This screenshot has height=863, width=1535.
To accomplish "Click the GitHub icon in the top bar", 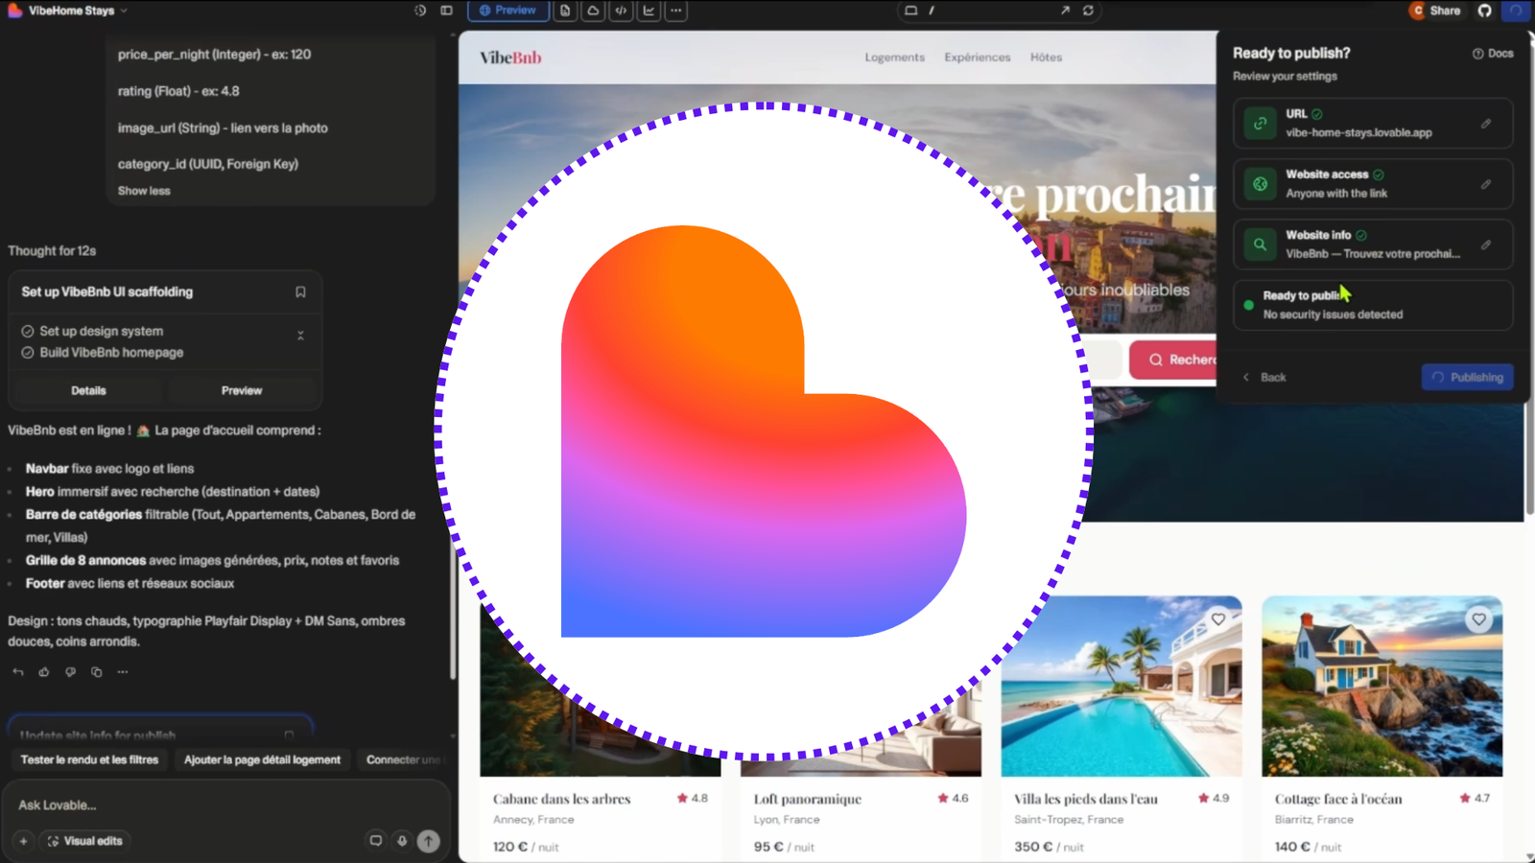I will (1484, 11).
